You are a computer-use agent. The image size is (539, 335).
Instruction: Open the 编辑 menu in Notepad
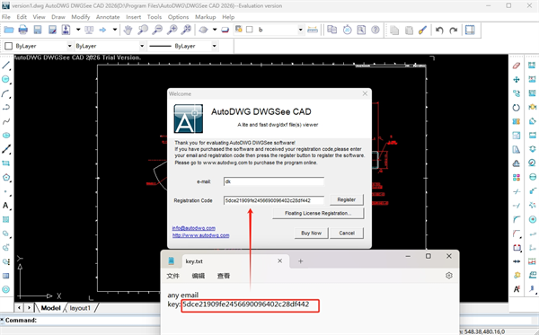(199, 276)
